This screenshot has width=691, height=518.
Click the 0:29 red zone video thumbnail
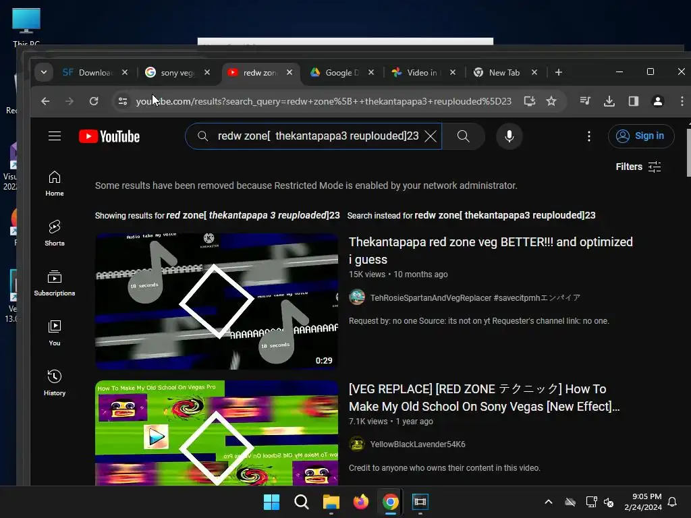pos(217,301)
